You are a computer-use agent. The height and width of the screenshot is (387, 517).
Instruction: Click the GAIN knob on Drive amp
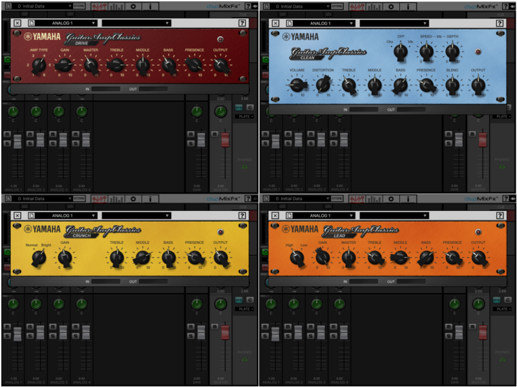click(65, 65)
